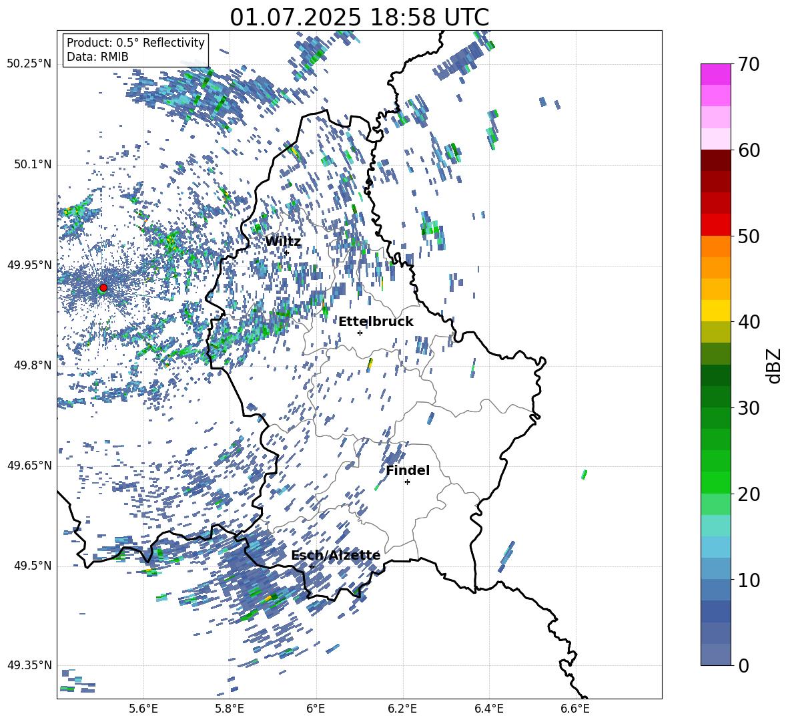Image resolution: width=790 pixels, height=722 pixels.
Task: Click the Findel cross marker
Action: (407, 482)
